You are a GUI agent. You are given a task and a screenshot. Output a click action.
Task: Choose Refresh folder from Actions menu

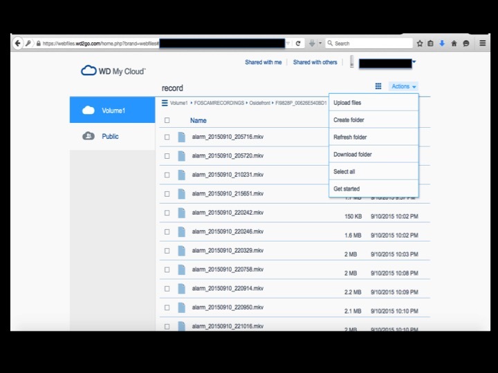pos(373,137)
